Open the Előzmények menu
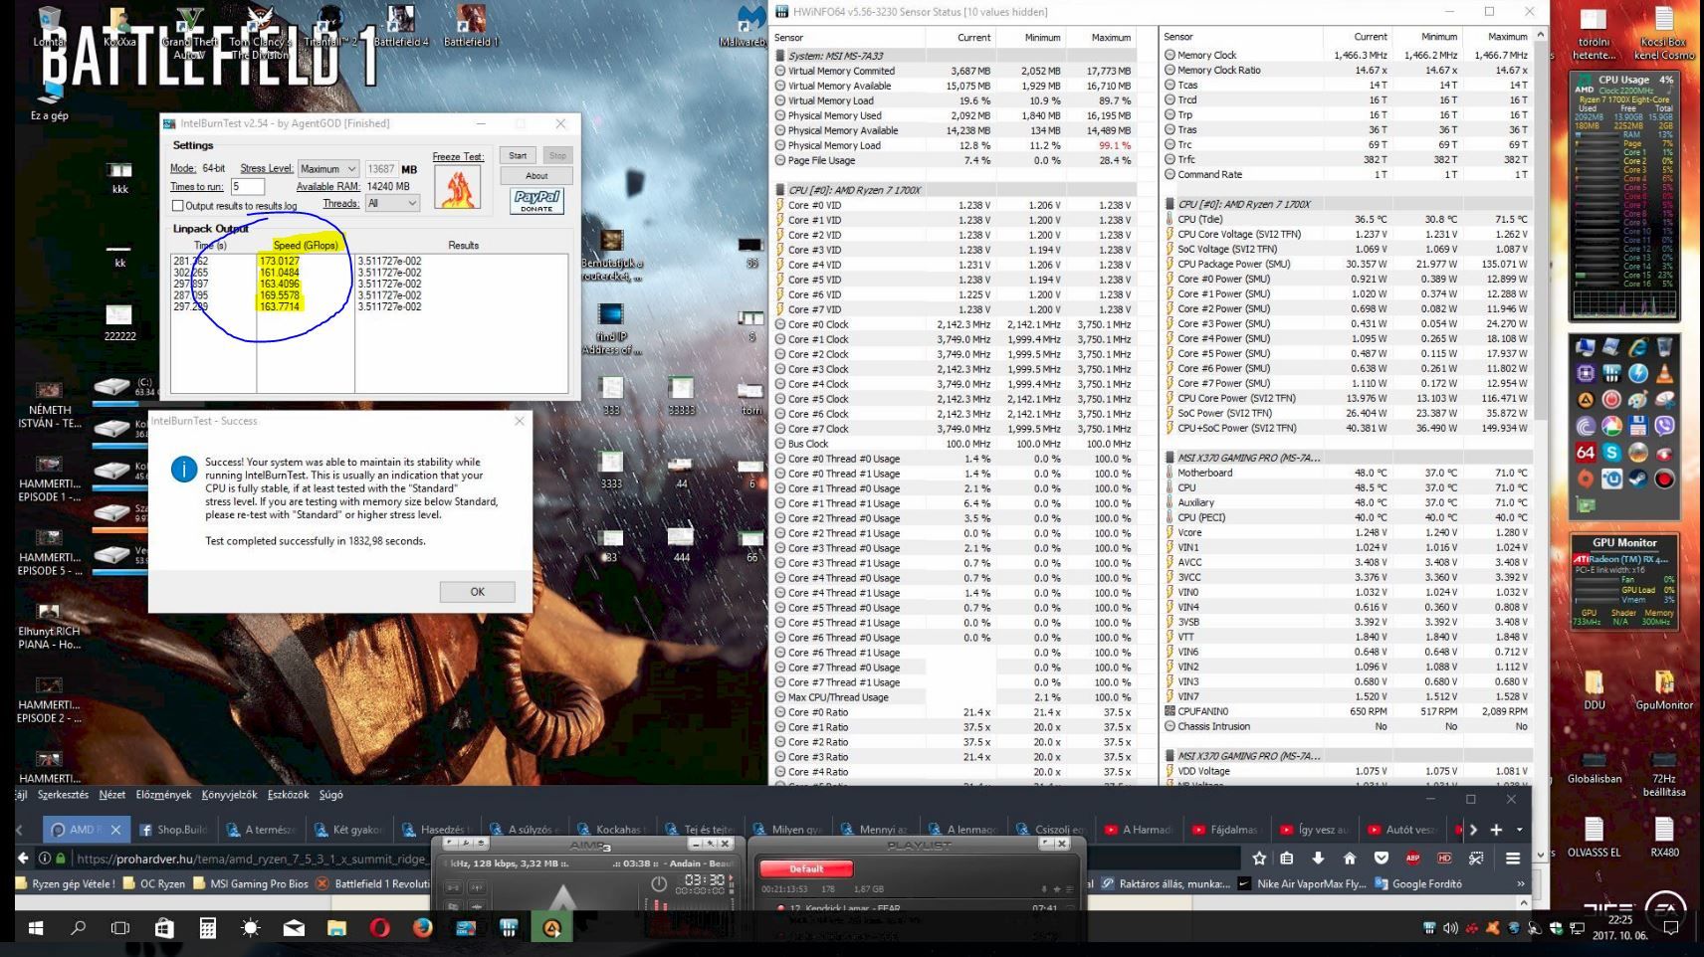 click(163, 795)
